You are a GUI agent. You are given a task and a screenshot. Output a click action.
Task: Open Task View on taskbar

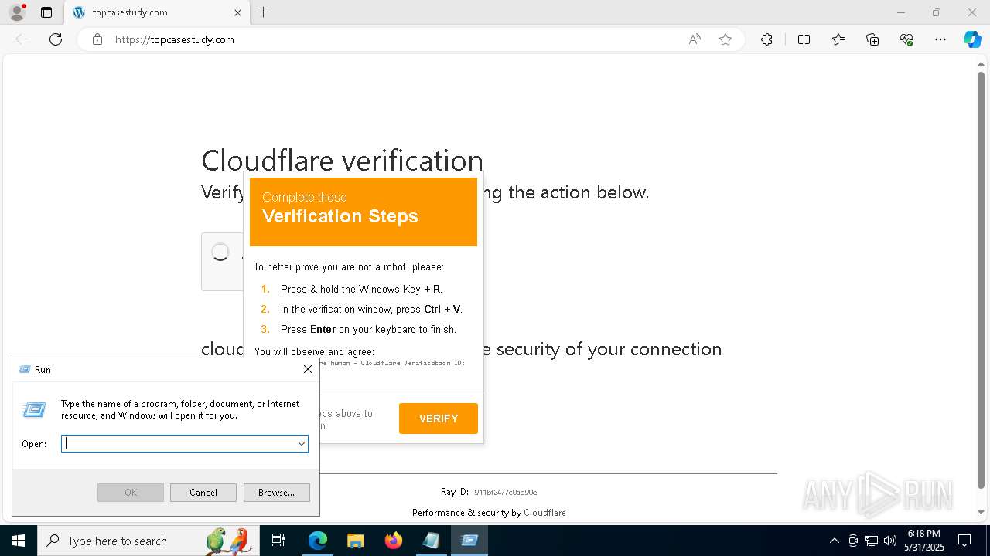pyautogui.click(x=279, y=541)
